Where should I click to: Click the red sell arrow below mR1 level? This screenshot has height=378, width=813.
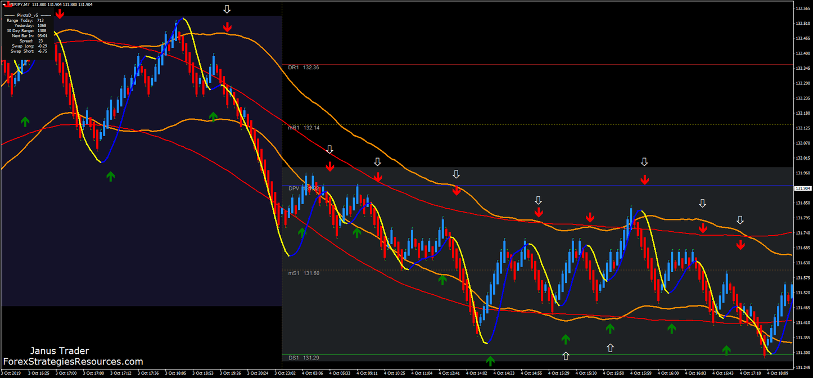tap(330, 166)
